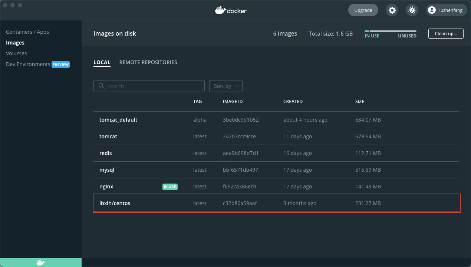Open Docker settings gear icon
Viewport: 471px width, 267px height.
(x=392, y=10)
